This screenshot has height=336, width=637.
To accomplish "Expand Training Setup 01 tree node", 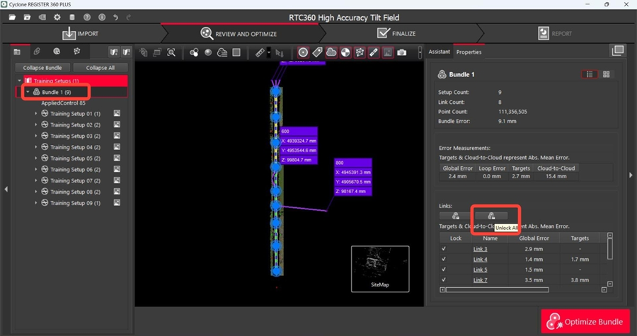I will [36, 114].
